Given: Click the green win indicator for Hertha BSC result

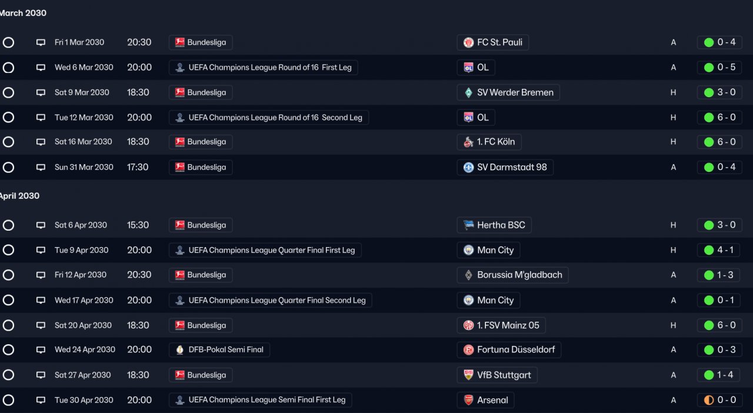Looking at the screenshot, I should 709,225.
